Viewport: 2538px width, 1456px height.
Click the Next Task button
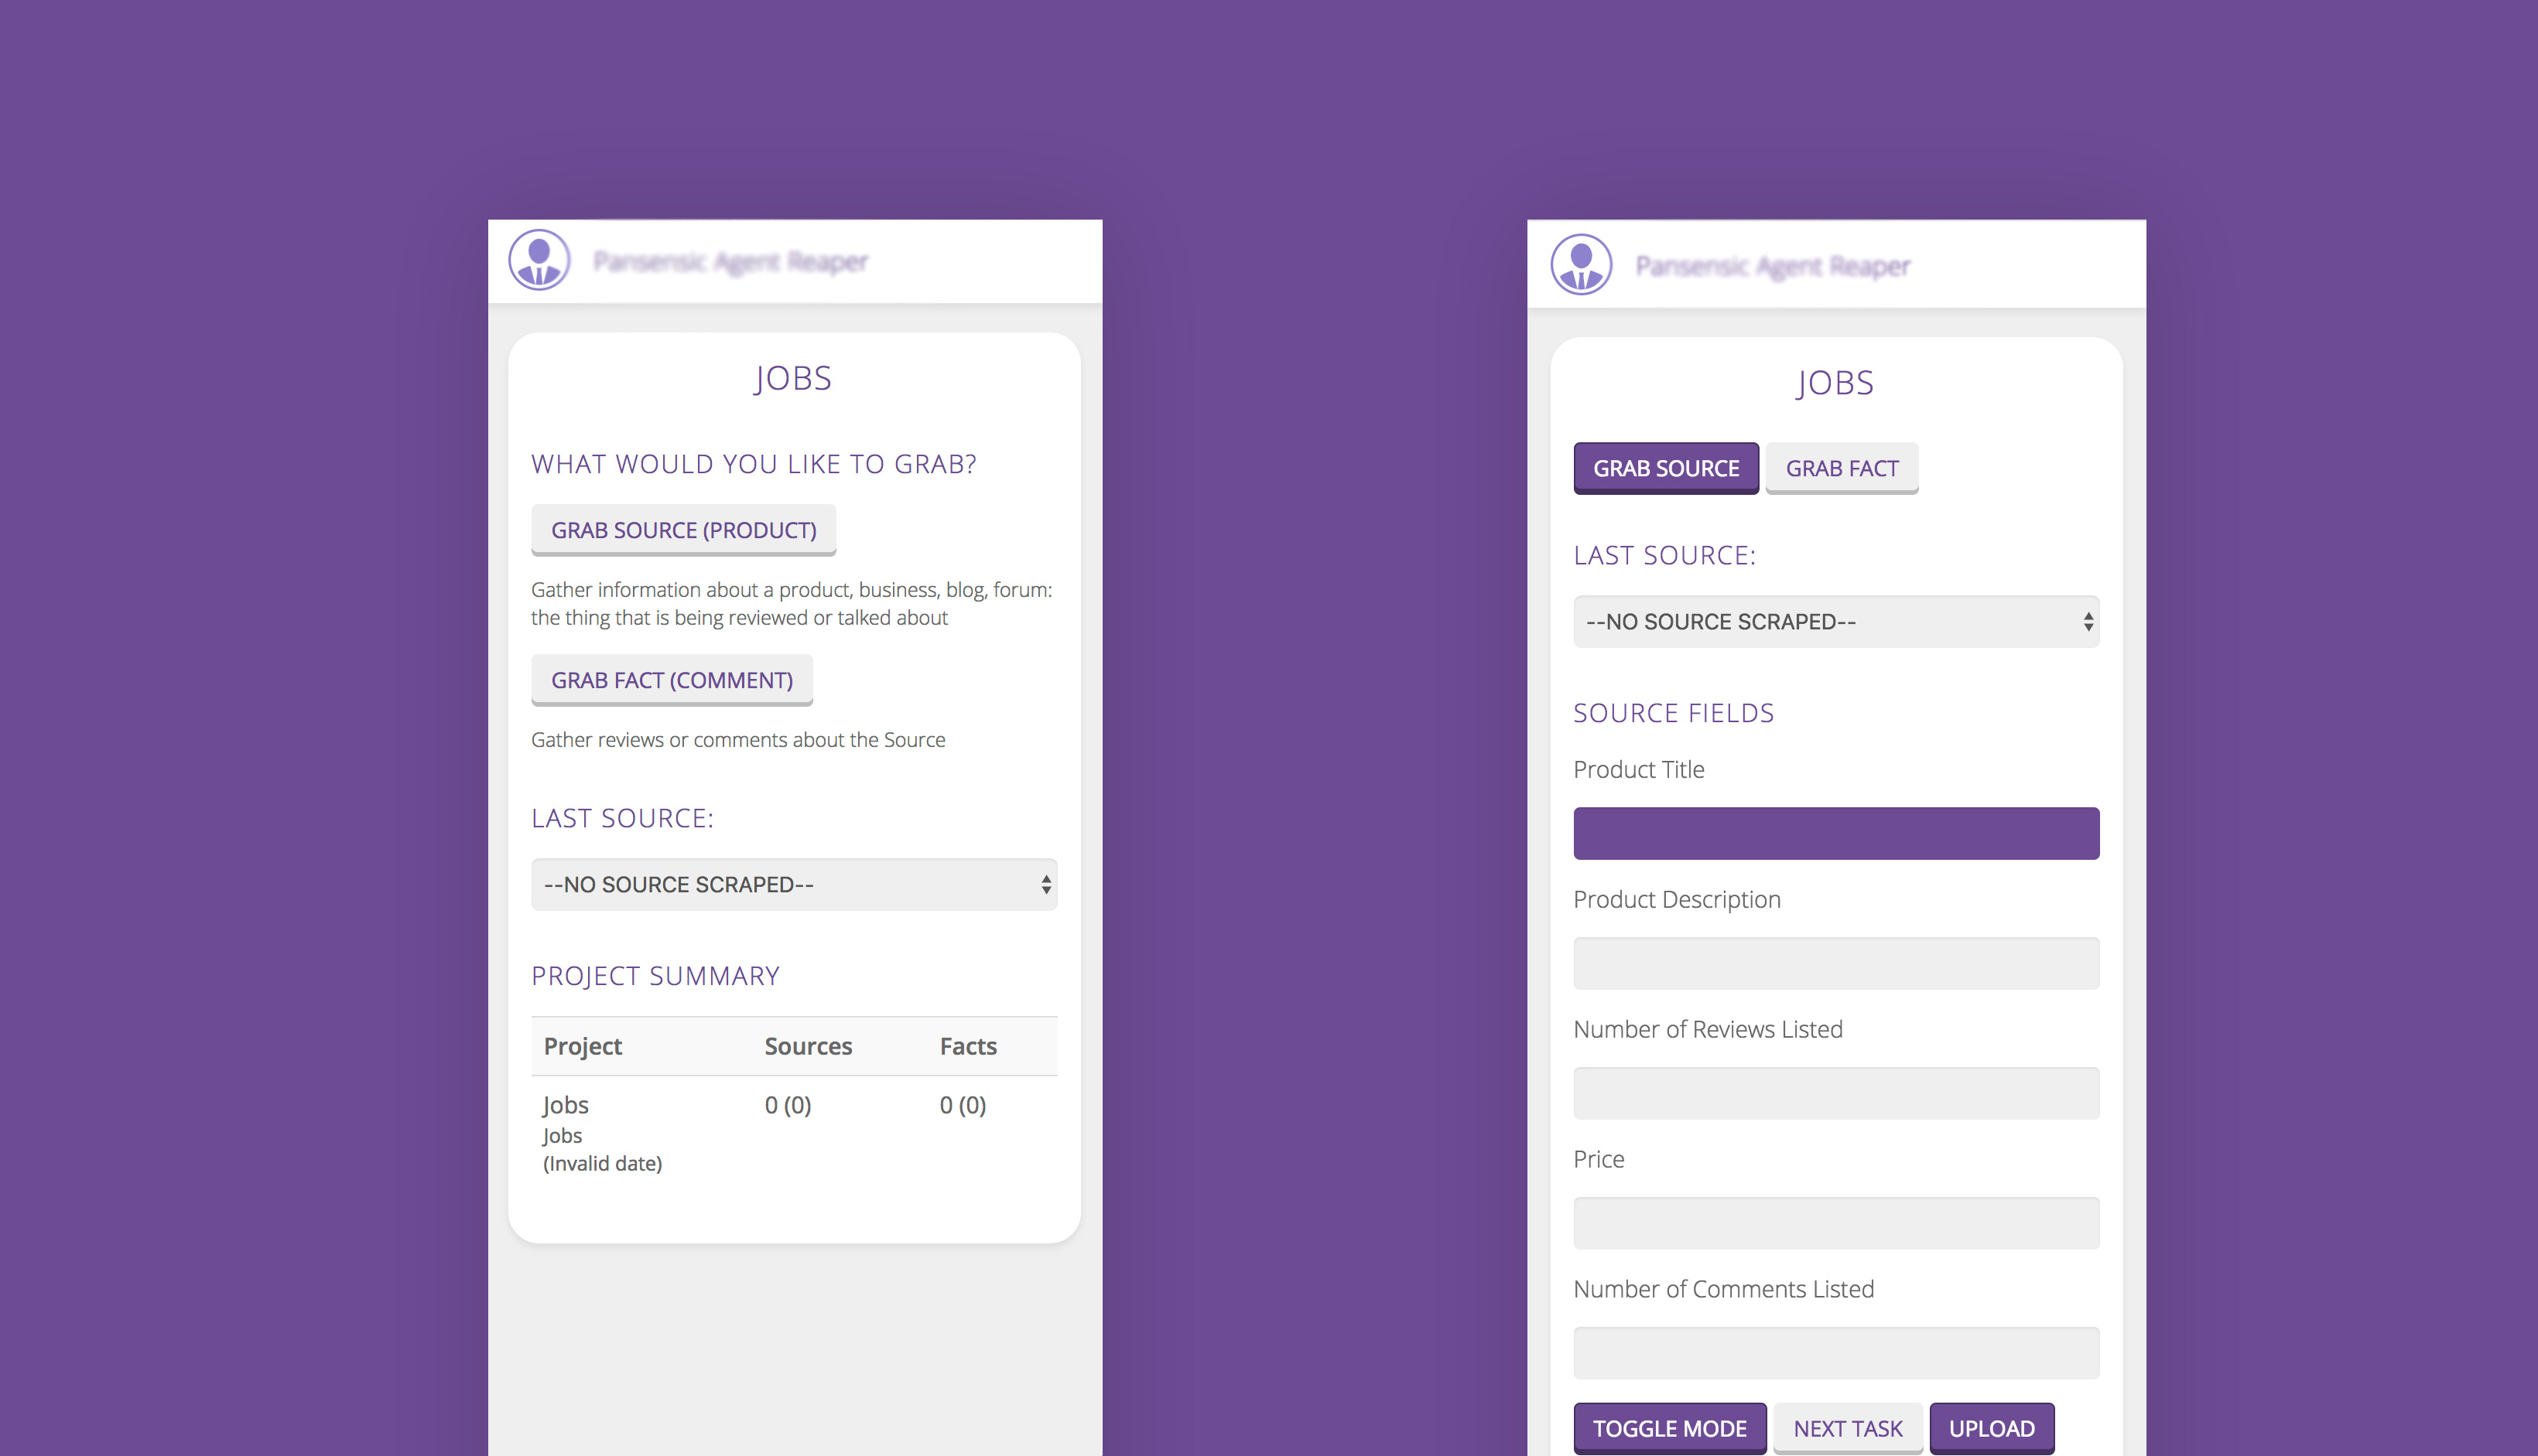tap(1848, 1428)
